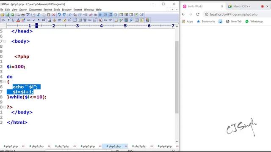
Task: Click the Cut scissors toolbar icon
Action: pos(39,15)
